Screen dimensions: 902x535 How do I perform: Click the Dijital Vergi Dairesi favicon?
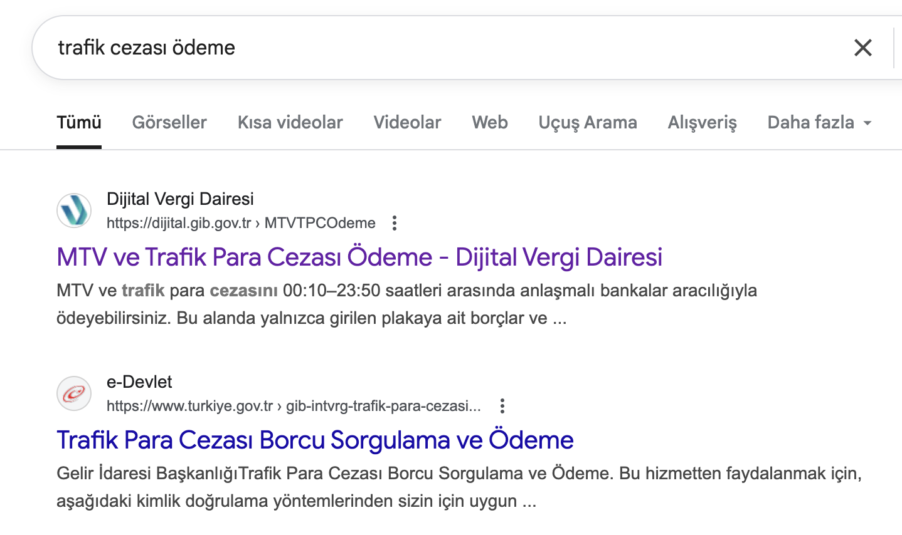pyautogui.click(x=74, y=210)
